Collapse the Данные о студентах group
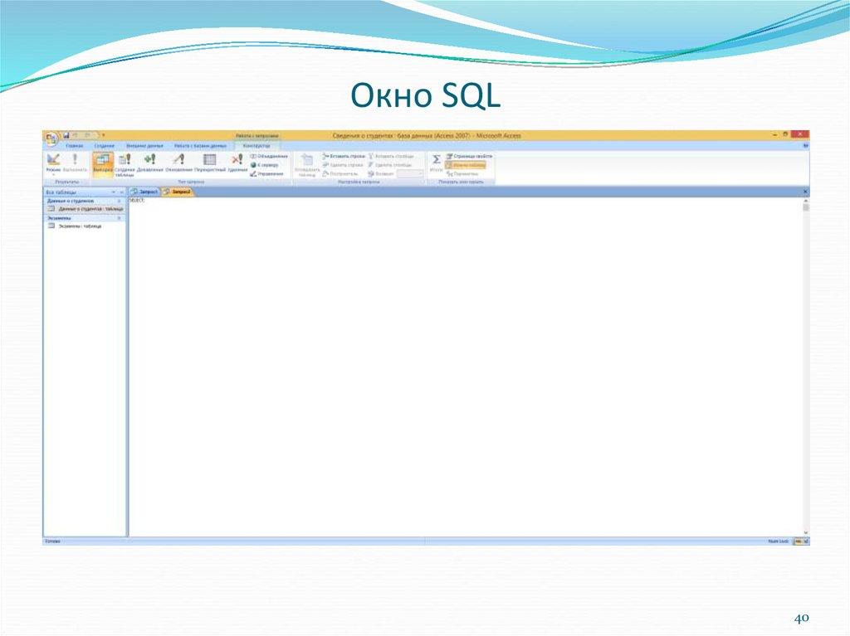Image resolution: width=850 pixels, height=636 pixels. click(119, 201)
